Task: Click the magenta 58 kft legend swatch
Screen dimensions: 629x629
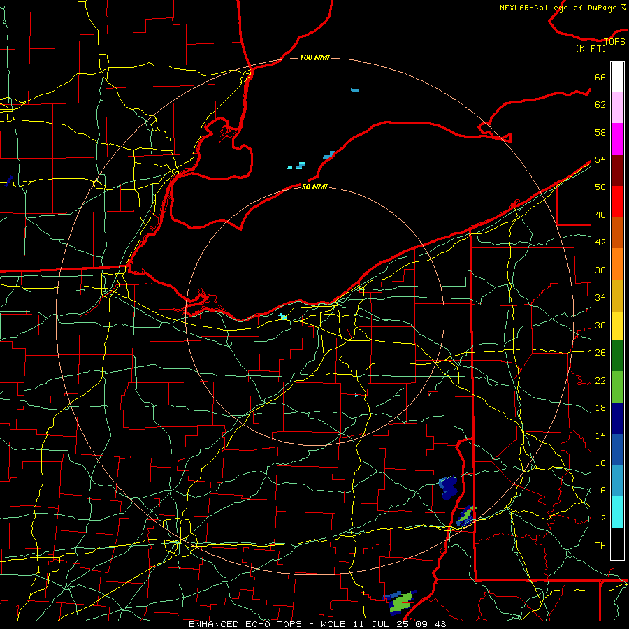Action: click(617, 139)
